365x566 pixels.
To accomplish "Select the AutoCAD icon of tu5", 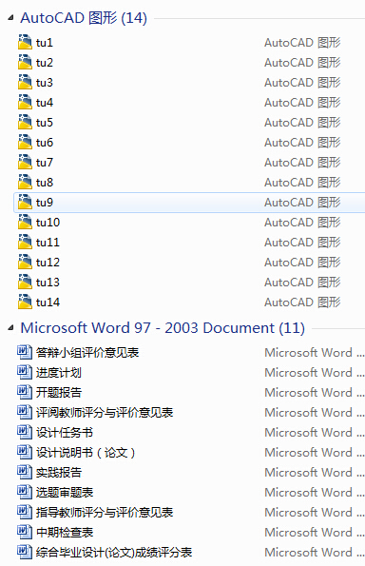I will [25, 122].
